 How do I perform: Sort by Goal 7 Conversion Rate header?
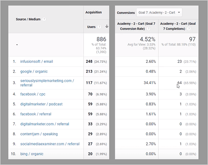pyautogui.click(x=136, y=26)
